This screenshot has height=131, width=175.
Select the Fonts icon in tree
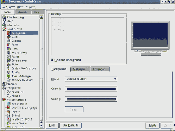coord(9,45)
